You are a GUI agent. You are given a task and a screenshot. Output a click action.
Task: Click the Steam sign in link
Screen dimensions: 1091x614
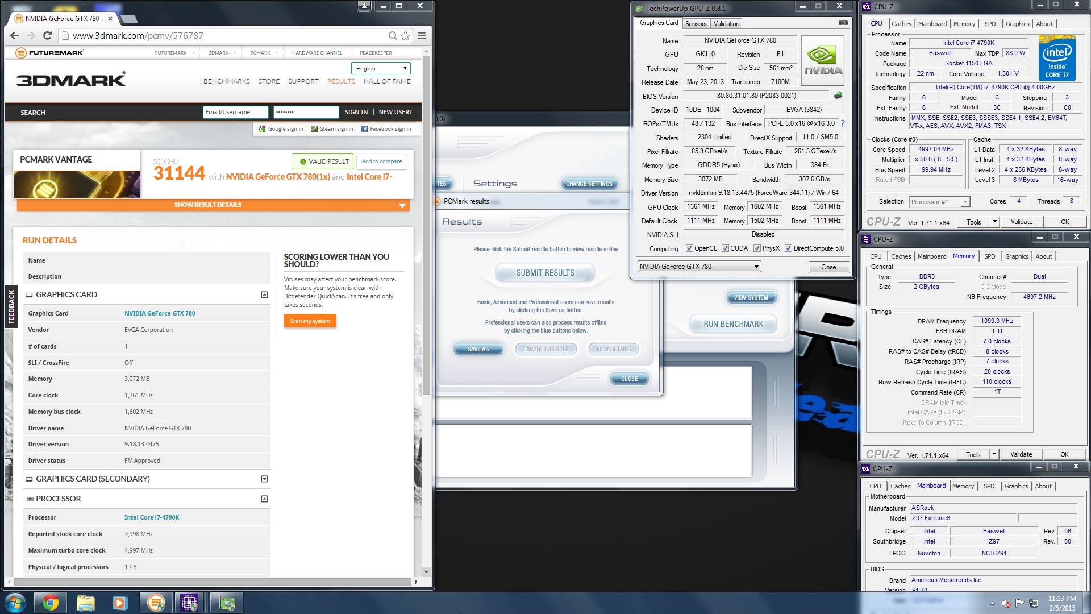332,129
